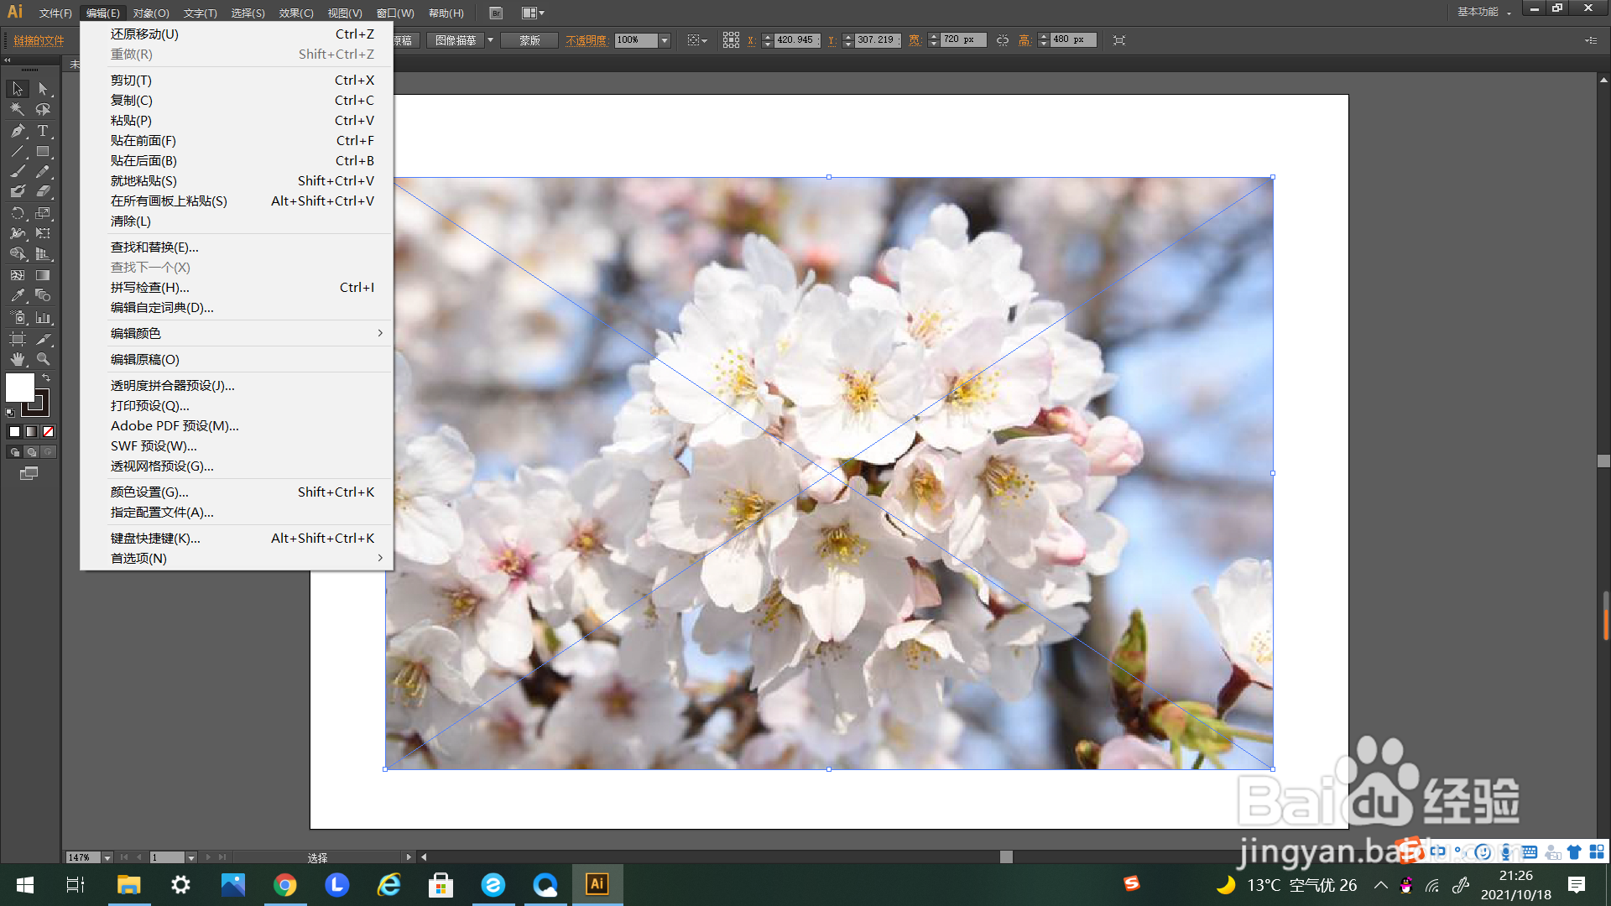This screenshot has height=906, width=1611.
Task: Select the Rotate tool
Action: pos(18,213)
